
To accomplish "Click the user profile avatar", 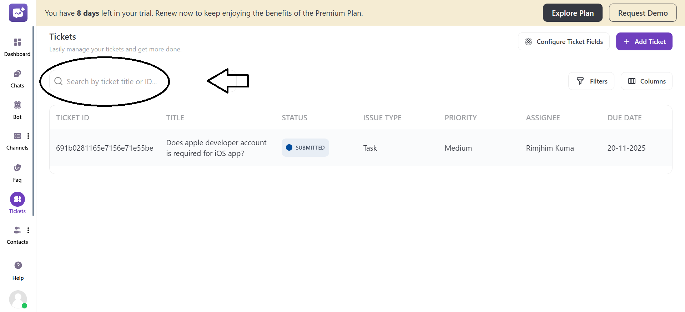I will (18, 299).
